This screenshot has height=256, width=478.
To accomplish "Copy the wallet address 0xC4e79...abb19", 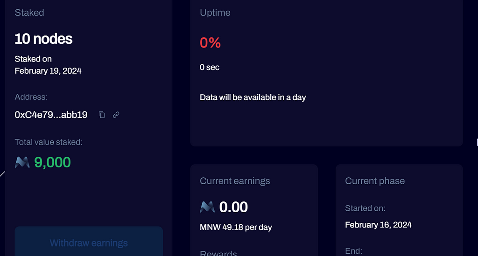I will 101,115.
